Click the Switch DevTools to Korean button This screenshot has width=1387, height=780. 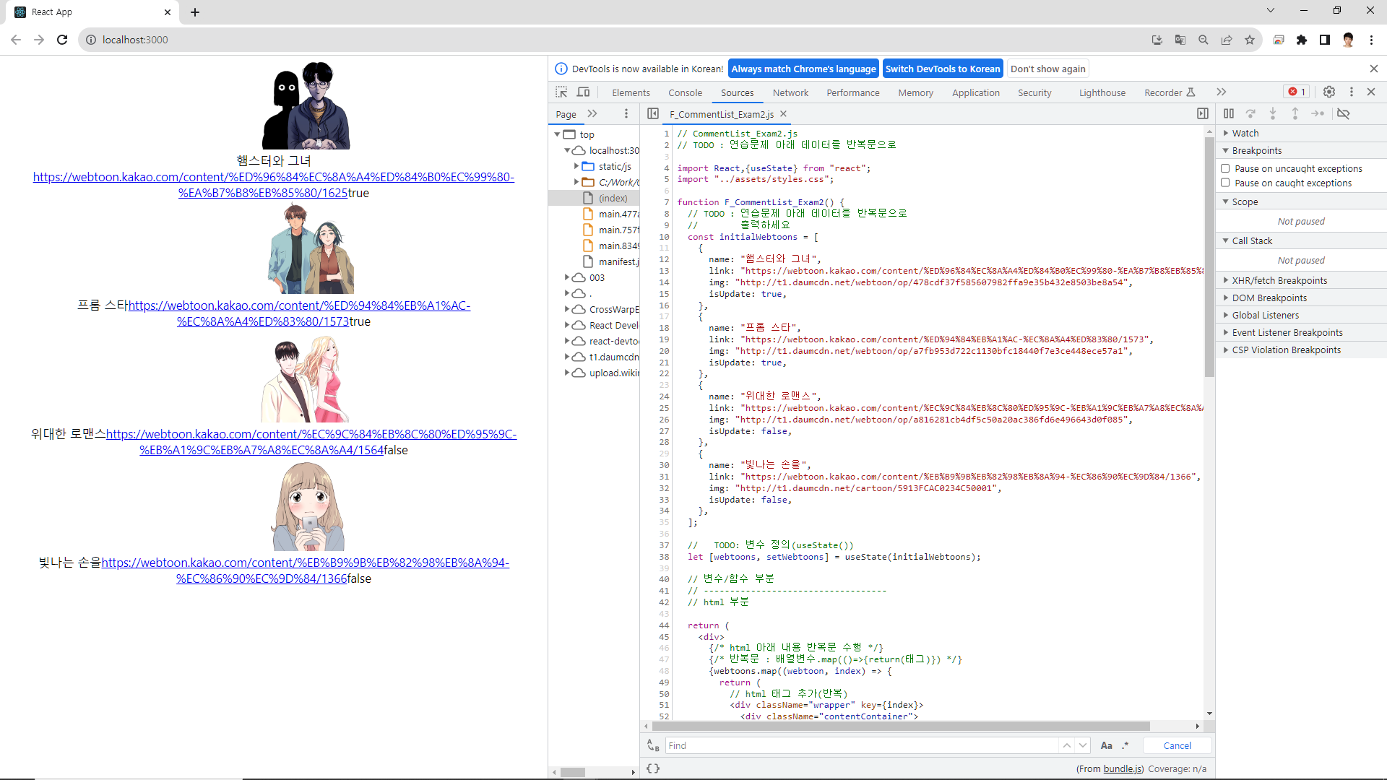pos(942,69)
